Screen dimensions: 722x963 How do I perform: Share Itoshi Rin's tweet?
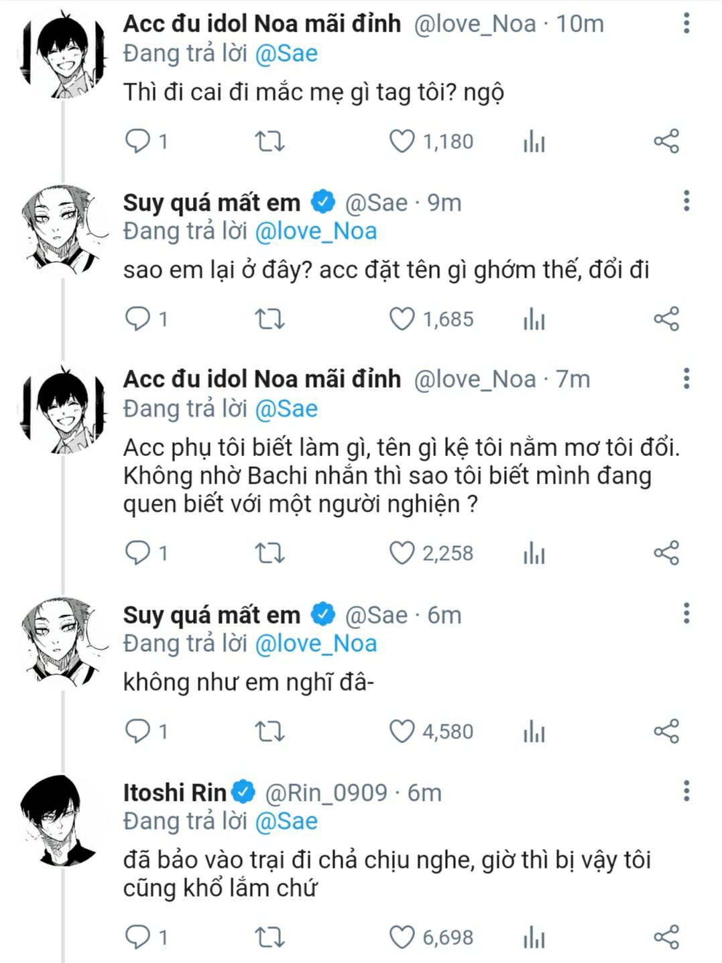666,937
